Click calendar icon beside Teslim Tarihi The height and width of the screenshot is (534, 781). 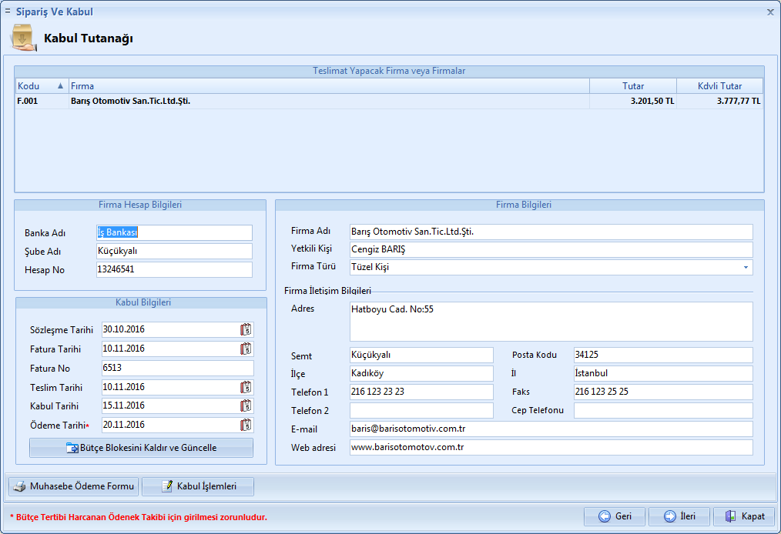click(246, 387)
